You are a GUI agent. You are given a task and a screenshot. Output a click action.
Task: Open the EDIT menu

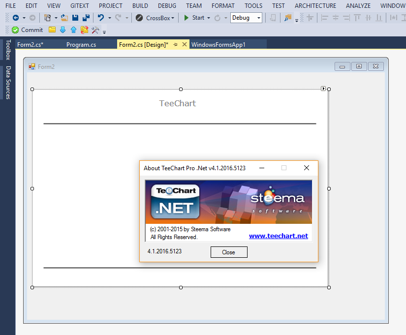pos(31,6)
